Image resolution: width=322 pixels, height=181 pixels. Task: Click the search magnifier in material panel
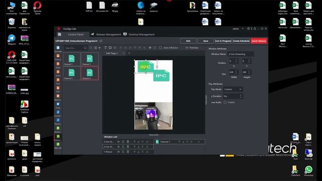[x=85, y=48]
